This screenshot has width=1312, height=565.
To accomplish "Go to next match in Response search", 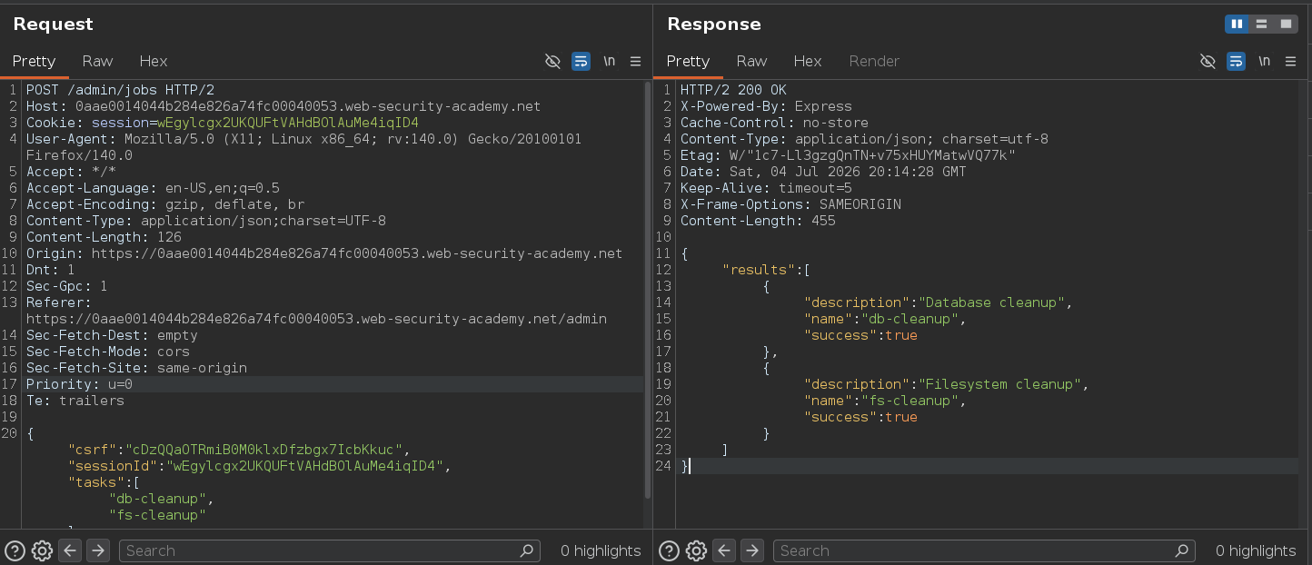I will (x=752, y=550).
